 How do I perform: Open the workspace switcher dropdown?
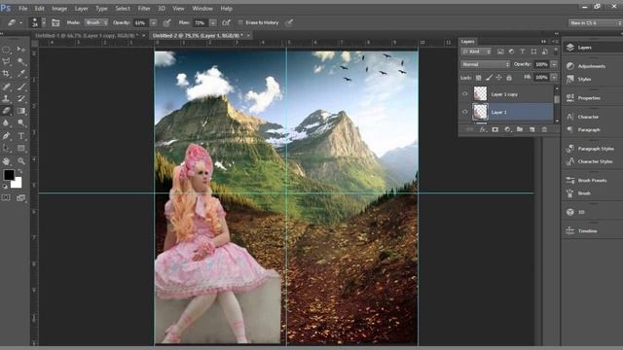[x=595, y=23]
